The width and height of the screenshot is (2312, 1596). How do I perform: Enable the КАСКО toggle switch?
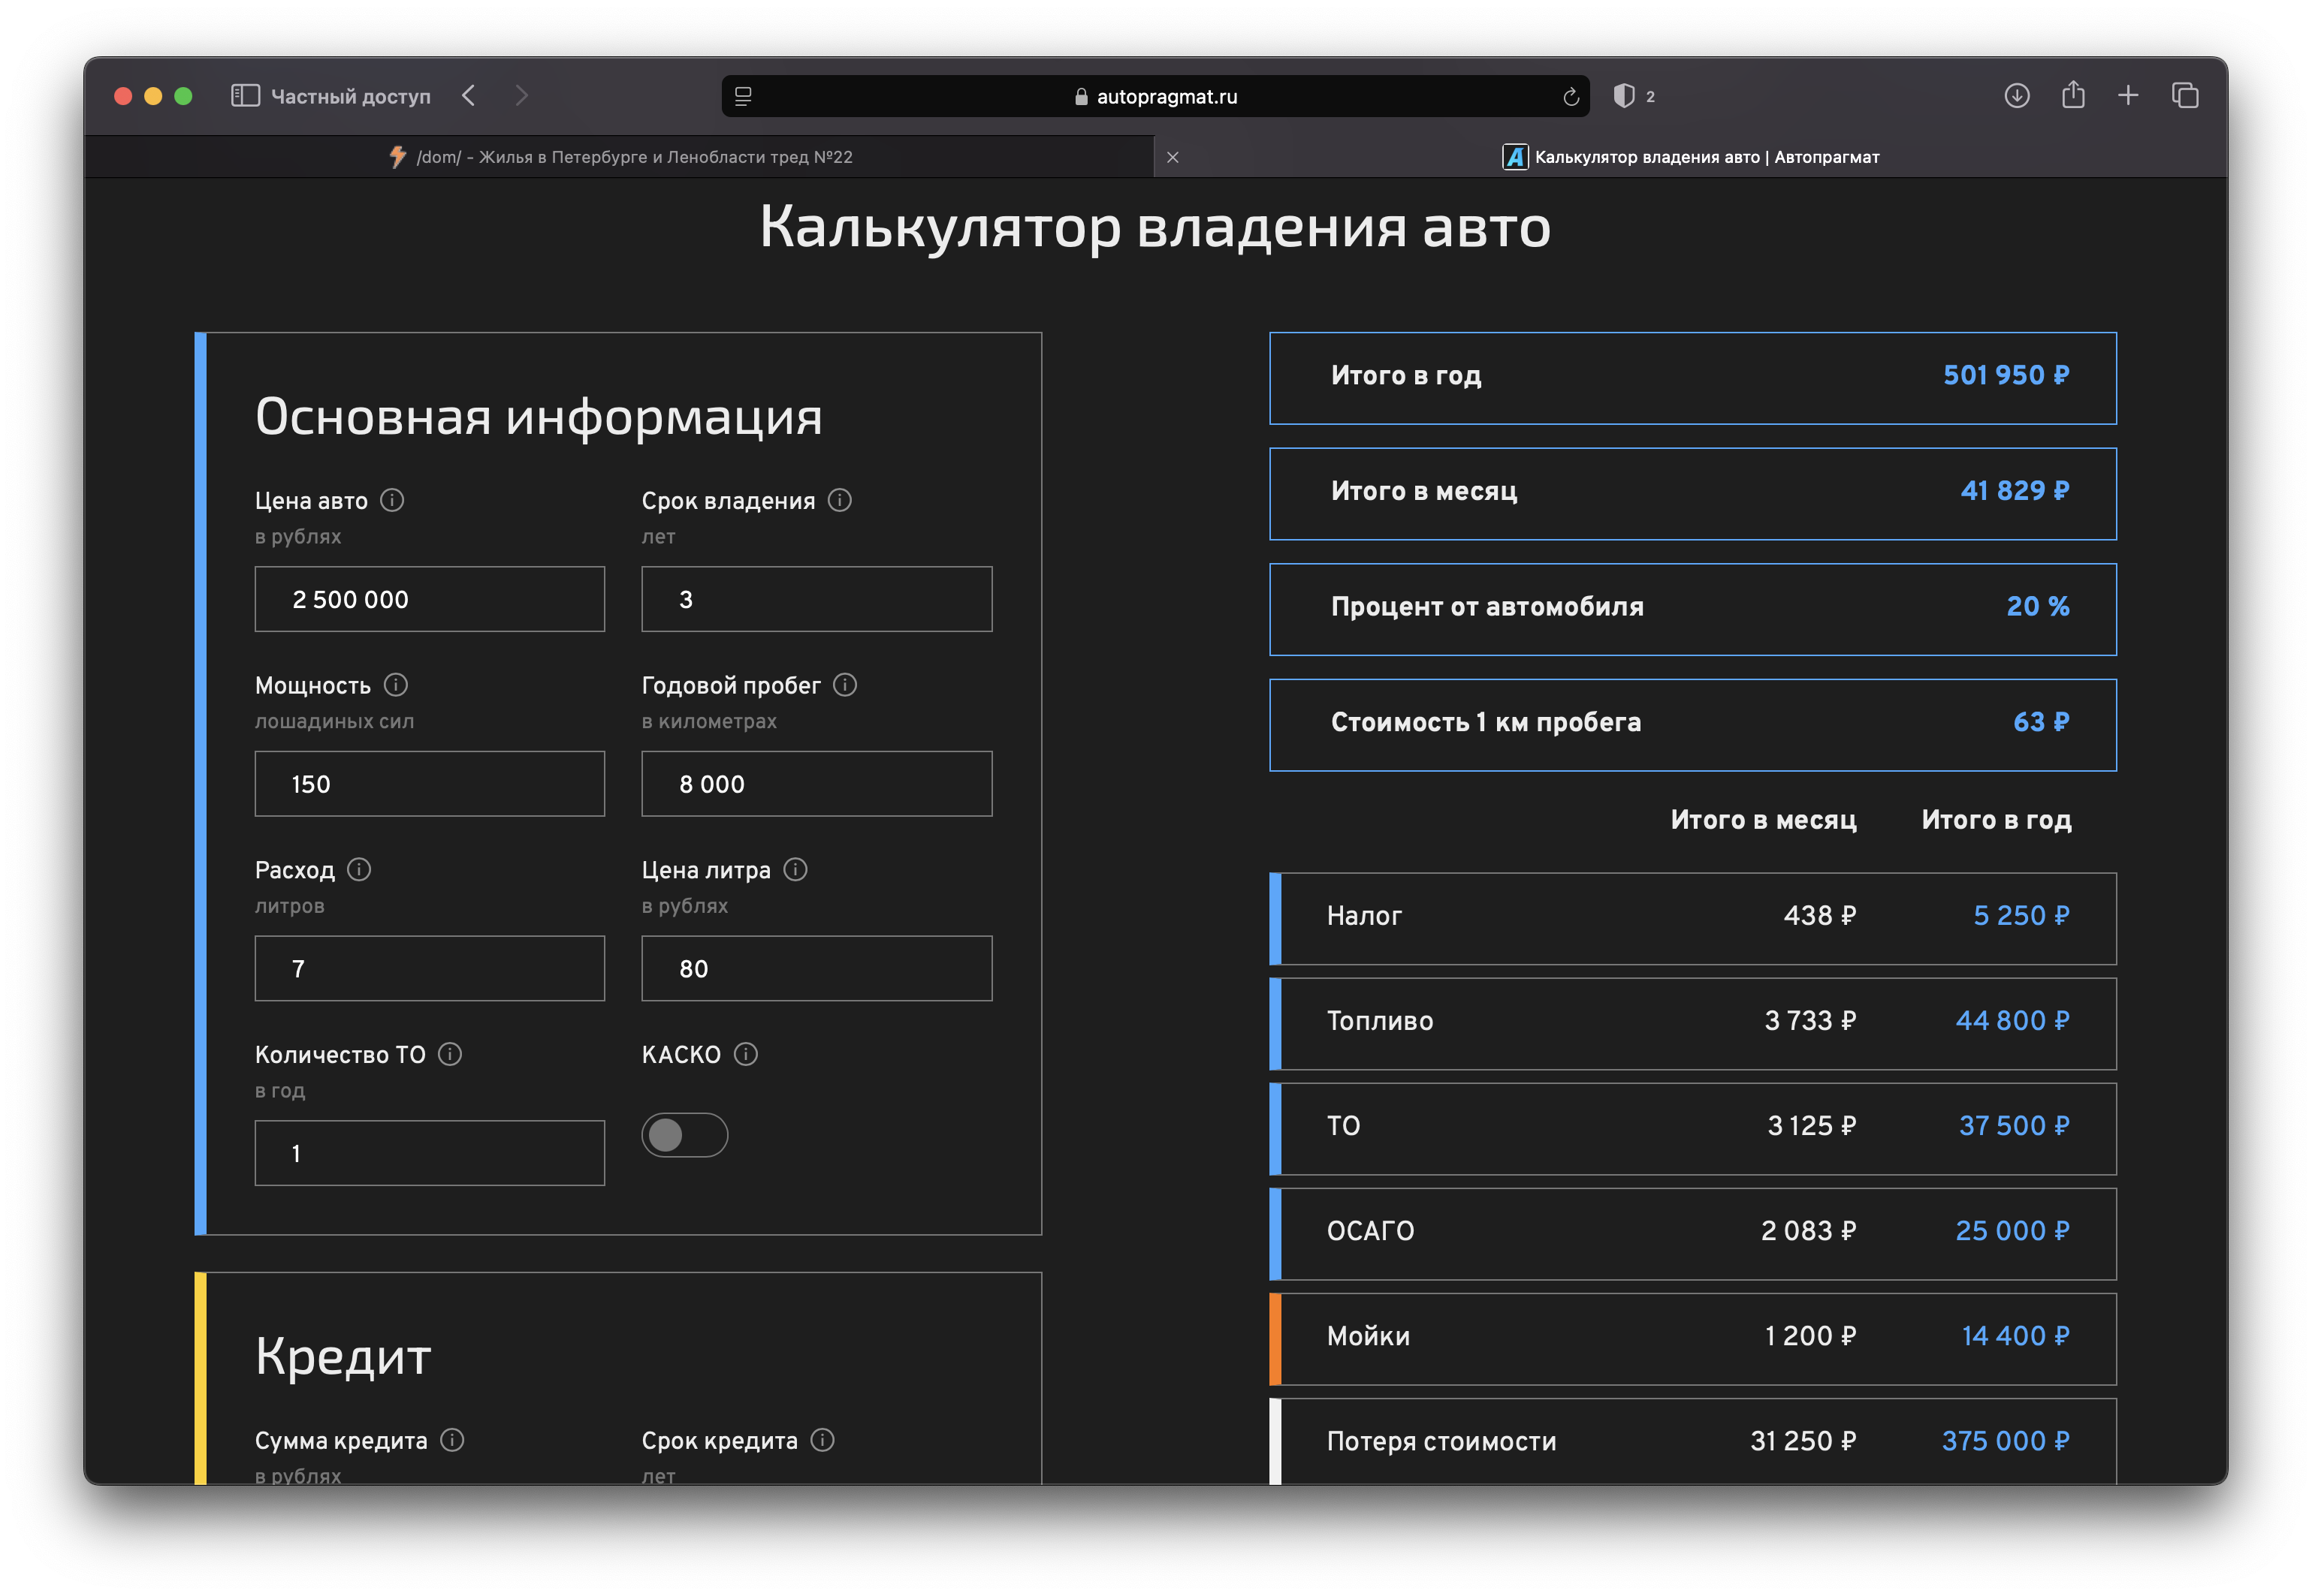tap(684, 1135)
